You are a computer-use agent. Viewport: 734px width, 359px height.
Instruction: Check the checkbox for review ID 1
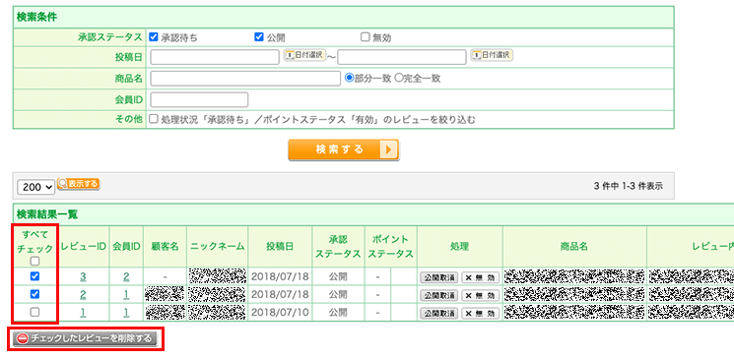pyautogui.click(x=35, y=312)
